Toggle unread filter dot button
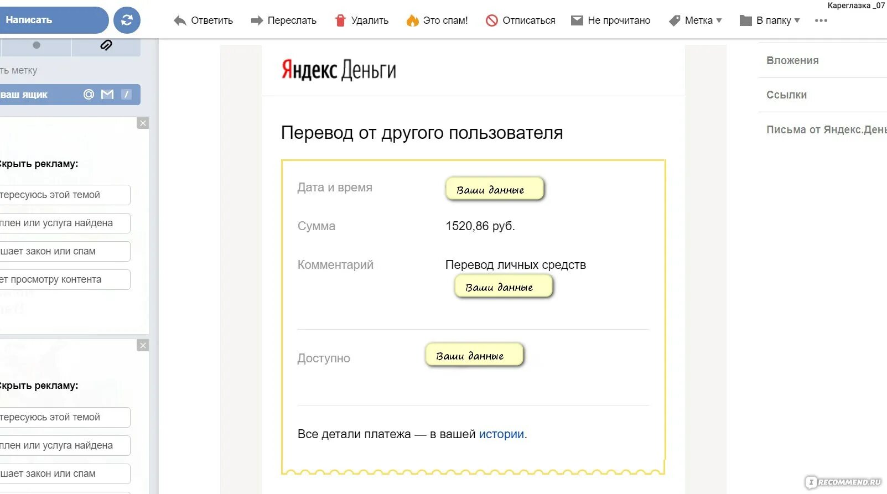This screenshot has height=494, width=887. click(x=36, y=45)
